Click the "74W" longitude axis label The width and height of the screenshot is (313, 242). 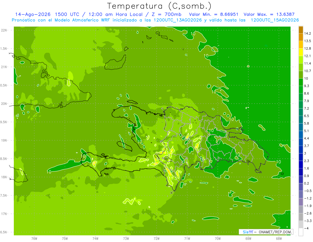[95, 238]
